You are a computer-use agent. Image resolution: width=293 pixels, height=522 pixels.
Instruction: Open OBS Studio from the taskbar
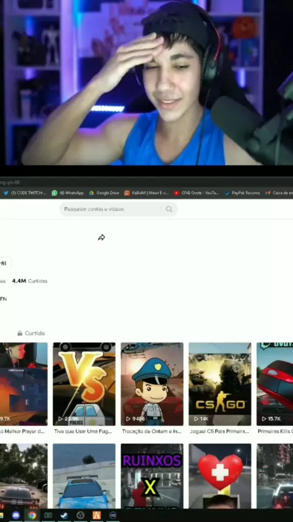tap(80, 515)
